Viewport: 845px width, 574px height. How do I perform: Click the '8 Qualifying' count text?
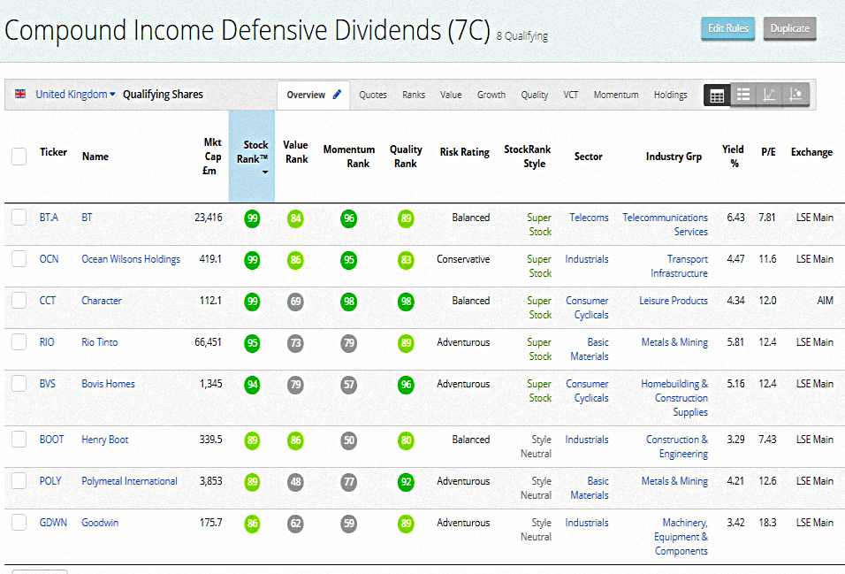(521, 36)
